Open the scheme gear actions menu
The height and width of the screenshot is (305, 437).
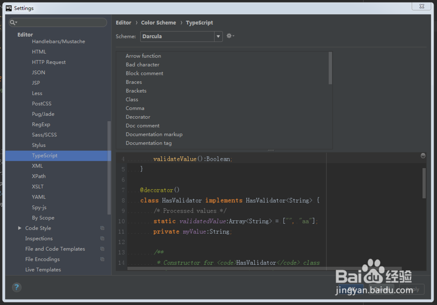(x=230, y=36)
